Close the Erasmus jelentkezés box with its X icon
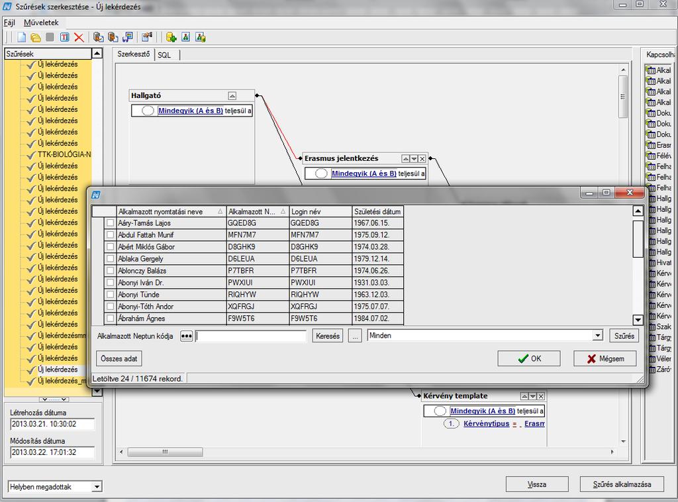Viewport: 678px width, 502px height. pyautogui.click(x=422, y=159)
